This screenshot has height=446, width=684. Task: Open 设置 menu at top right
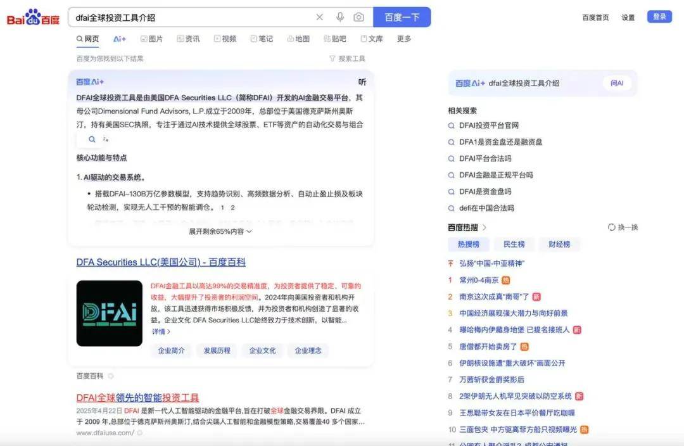628,18
